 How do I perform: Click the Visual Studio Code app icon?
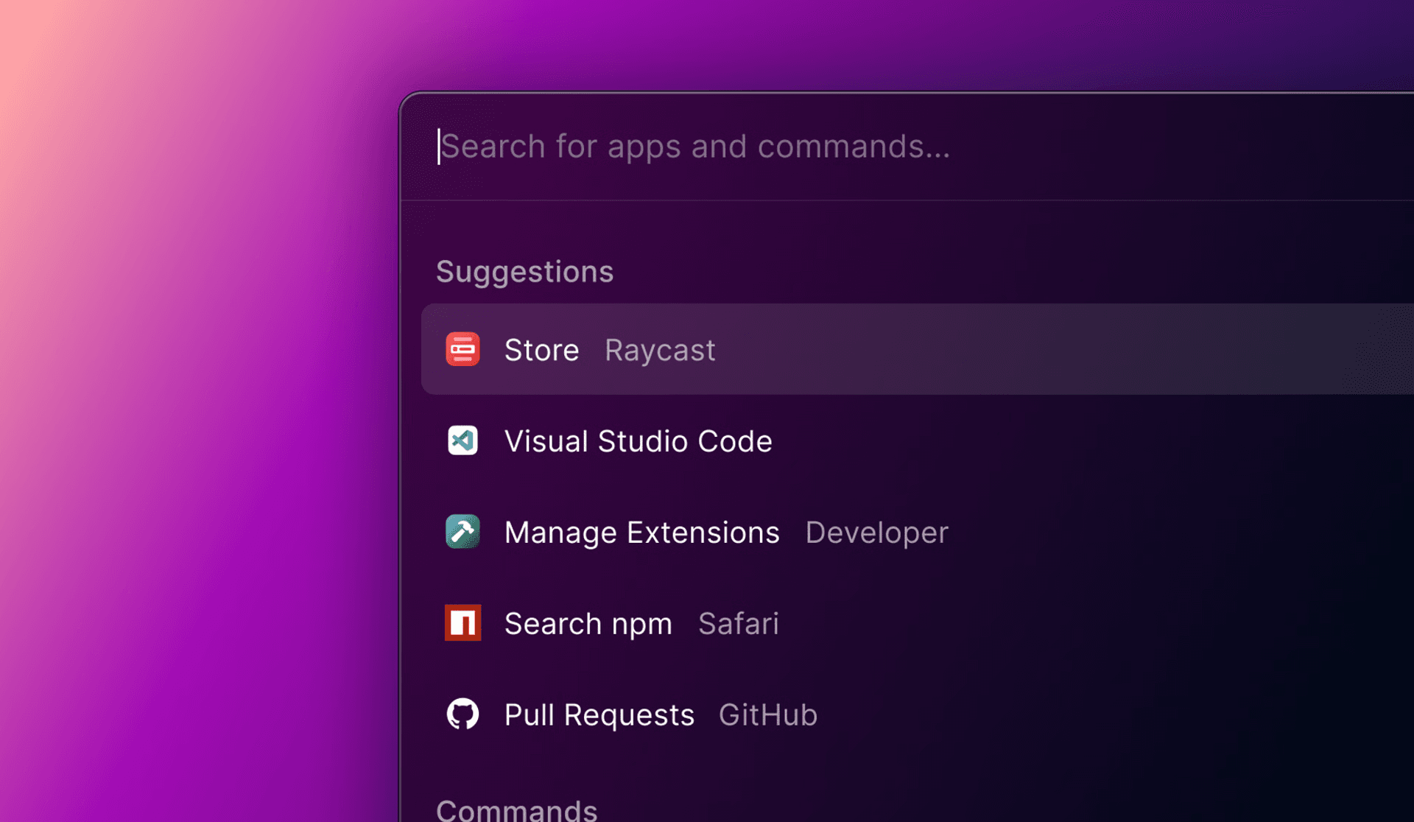point(462,440)
